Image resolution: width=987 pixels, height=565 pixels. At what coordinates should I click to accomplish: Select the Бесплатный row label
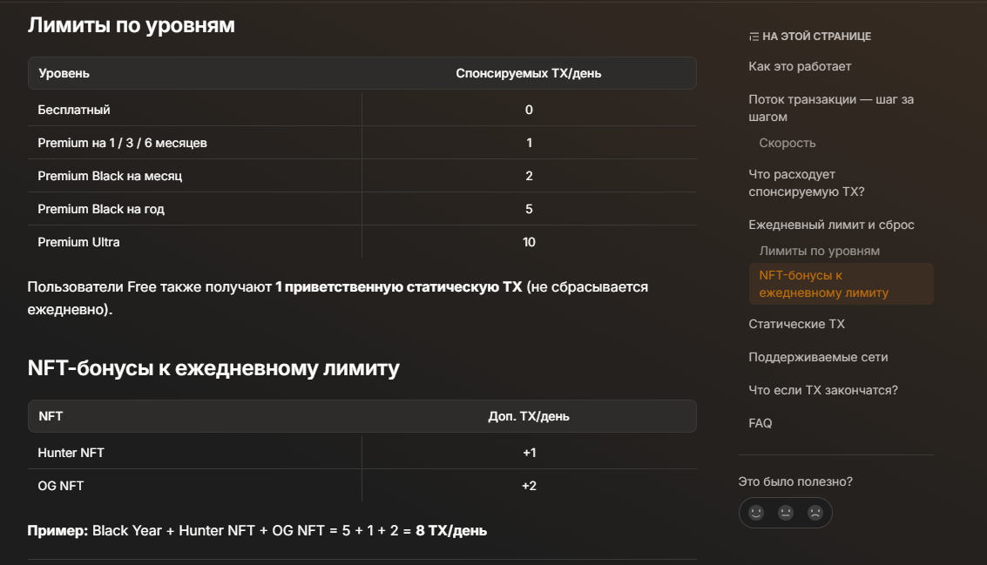pyautogui.click(x=74, y=110)
